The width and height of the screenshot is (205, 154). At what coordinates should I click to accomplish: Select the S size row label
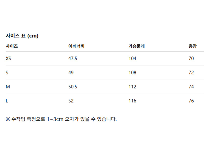[7, 73]
